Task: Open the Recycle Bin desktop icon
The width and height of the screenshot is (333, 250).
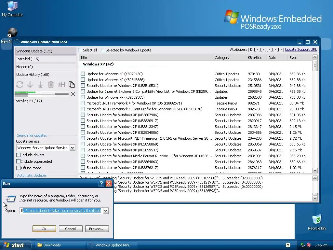Action: (x=317, y=222)
